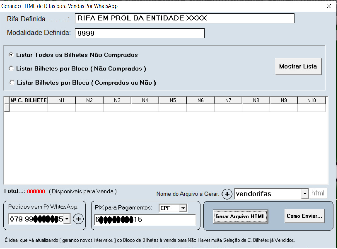Click the Gerar Arquivo HTML button
The width and height of the screenshot is (337, 249).
pos(240,216)
